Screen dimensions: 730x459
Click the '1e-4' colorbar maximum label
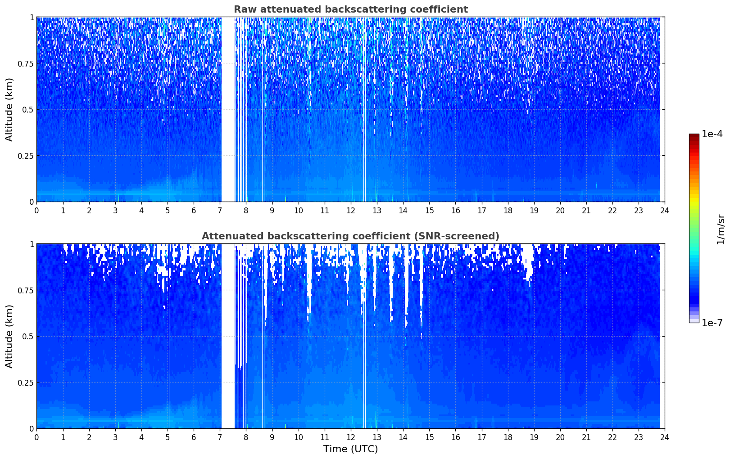pos(712,134)
